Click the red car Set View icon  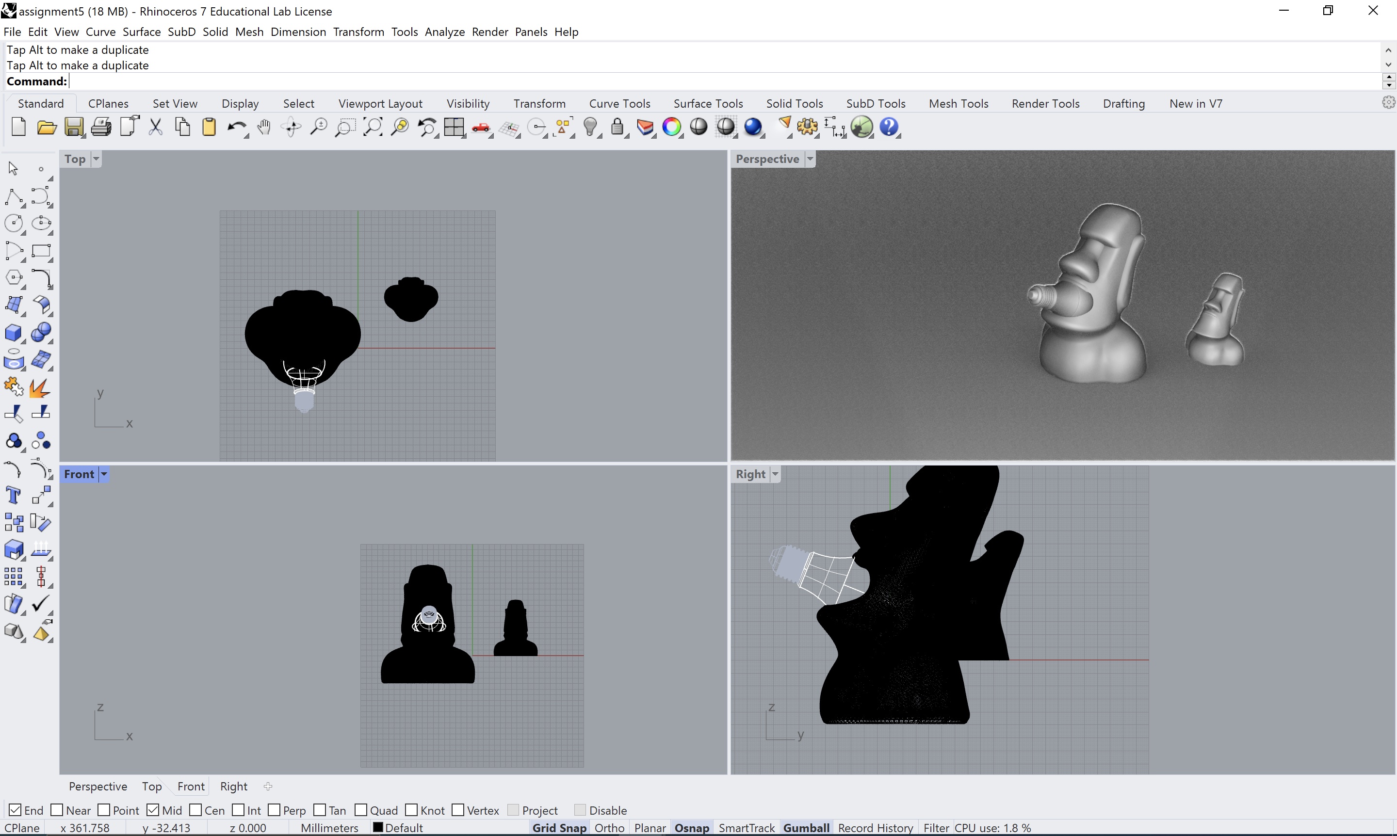pyautogui.click(x=481, y=128)
